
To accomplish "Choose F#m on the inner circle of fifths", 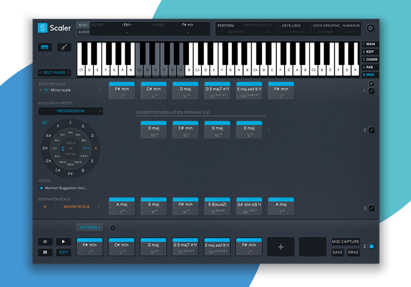I will coord(86,148).
